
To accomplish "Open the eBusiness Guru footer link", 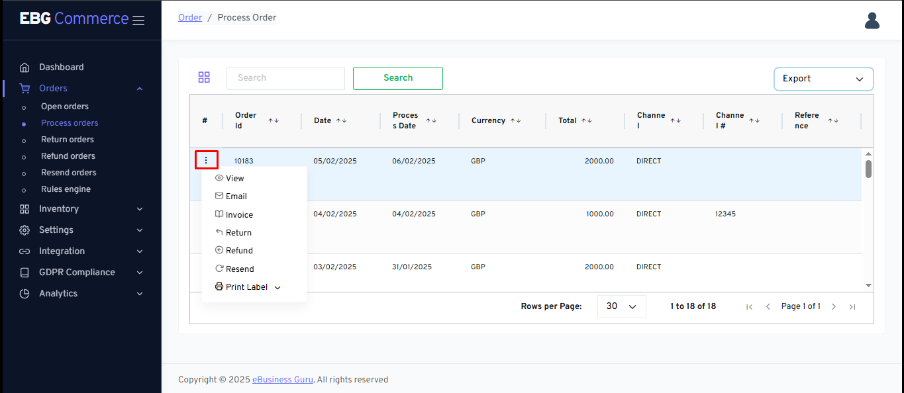I will (282, 379).
